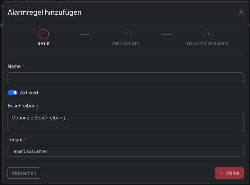This screenshot has height=185, width=250.
Task: Continue with the Weiter button
Action: coord(229,173)
